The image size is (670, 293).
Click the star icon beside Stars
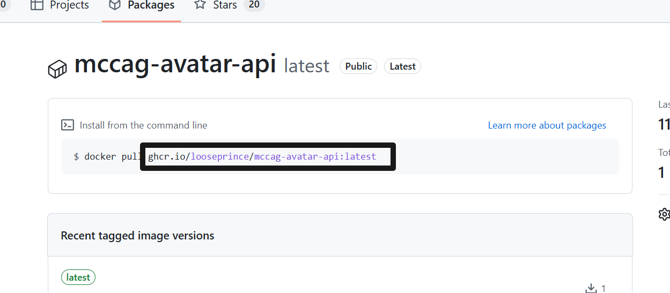200,5
